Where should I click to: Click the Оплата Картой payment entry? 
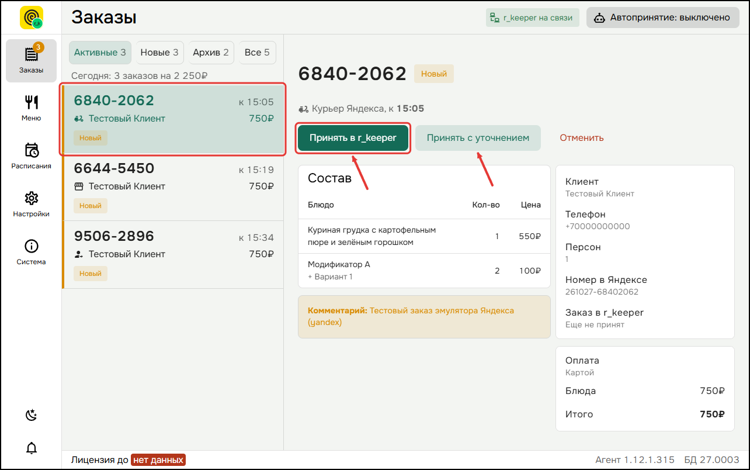point(582,366)
